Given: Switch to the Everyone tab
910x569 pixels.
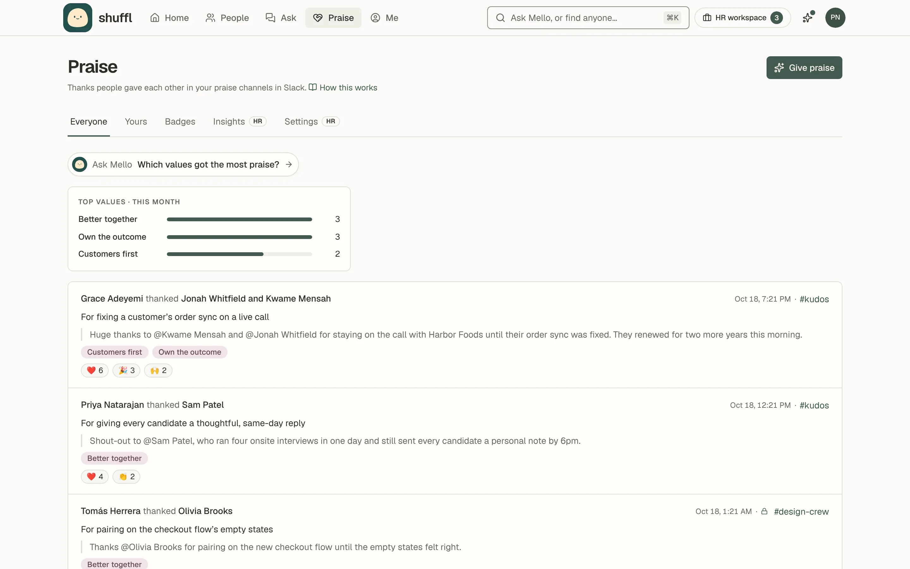Looking at the screenshot, I should tap(89, 122).
